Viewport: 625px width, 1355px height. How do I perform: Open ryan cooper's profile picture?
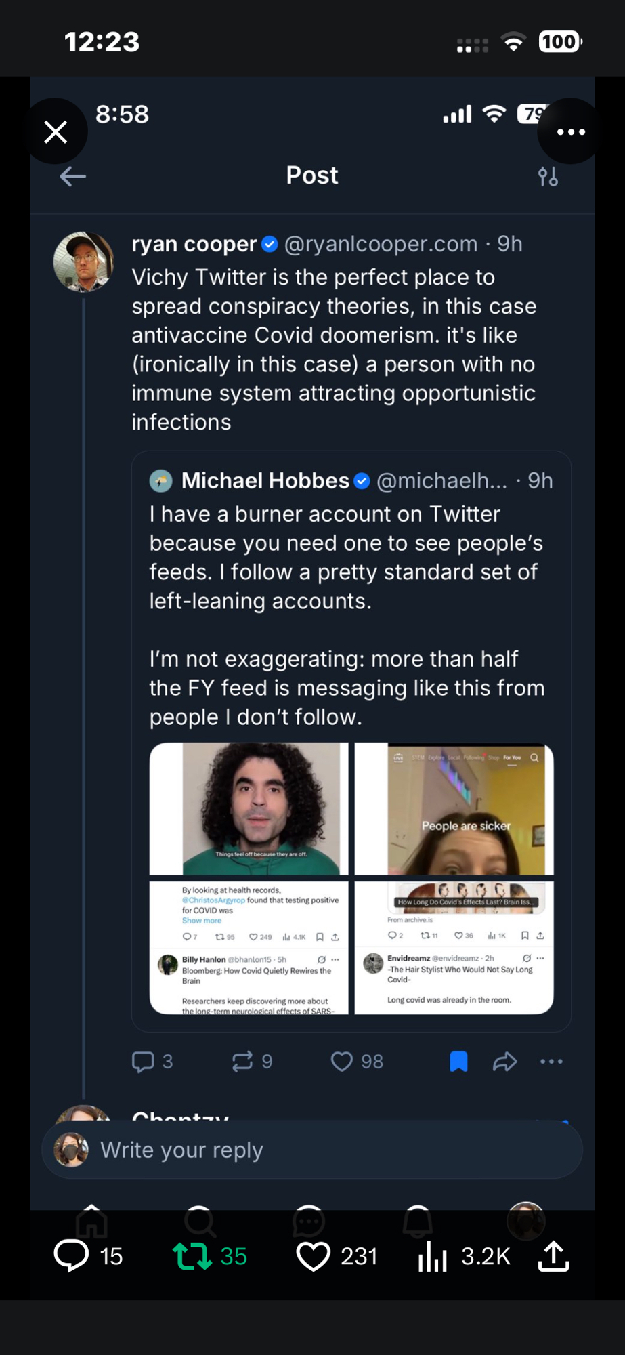(x=84, y=262)
